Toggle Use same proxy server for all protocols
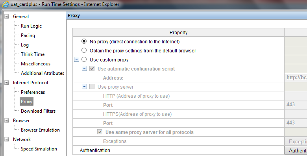This screenshot has height=156, width=307. (x=100, y=132)
